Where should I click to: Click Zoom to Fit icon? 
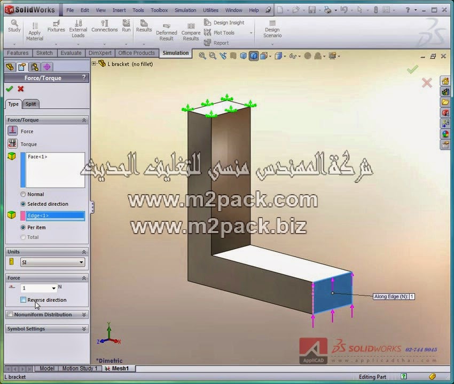click(x=202, y=56)
